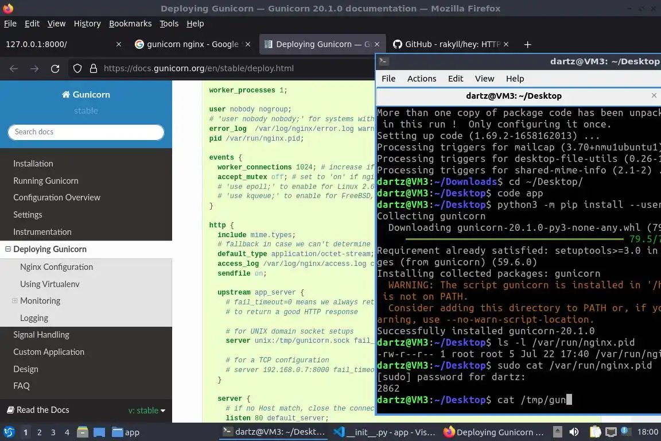Close the Deploying Gunicorn tab
This screenshot has width=661, height=441.
coord(377,44)
